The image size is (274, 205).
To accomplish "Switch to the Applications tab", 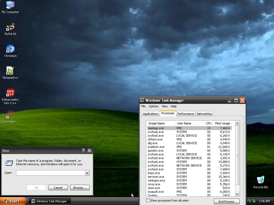I will (x=150, y=114).
